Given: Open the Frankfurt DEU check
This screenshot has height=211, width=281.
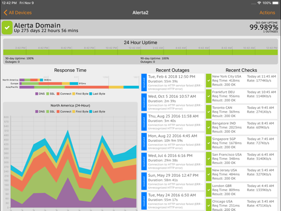Looking at the screenshot, I should tap(242, 96).
